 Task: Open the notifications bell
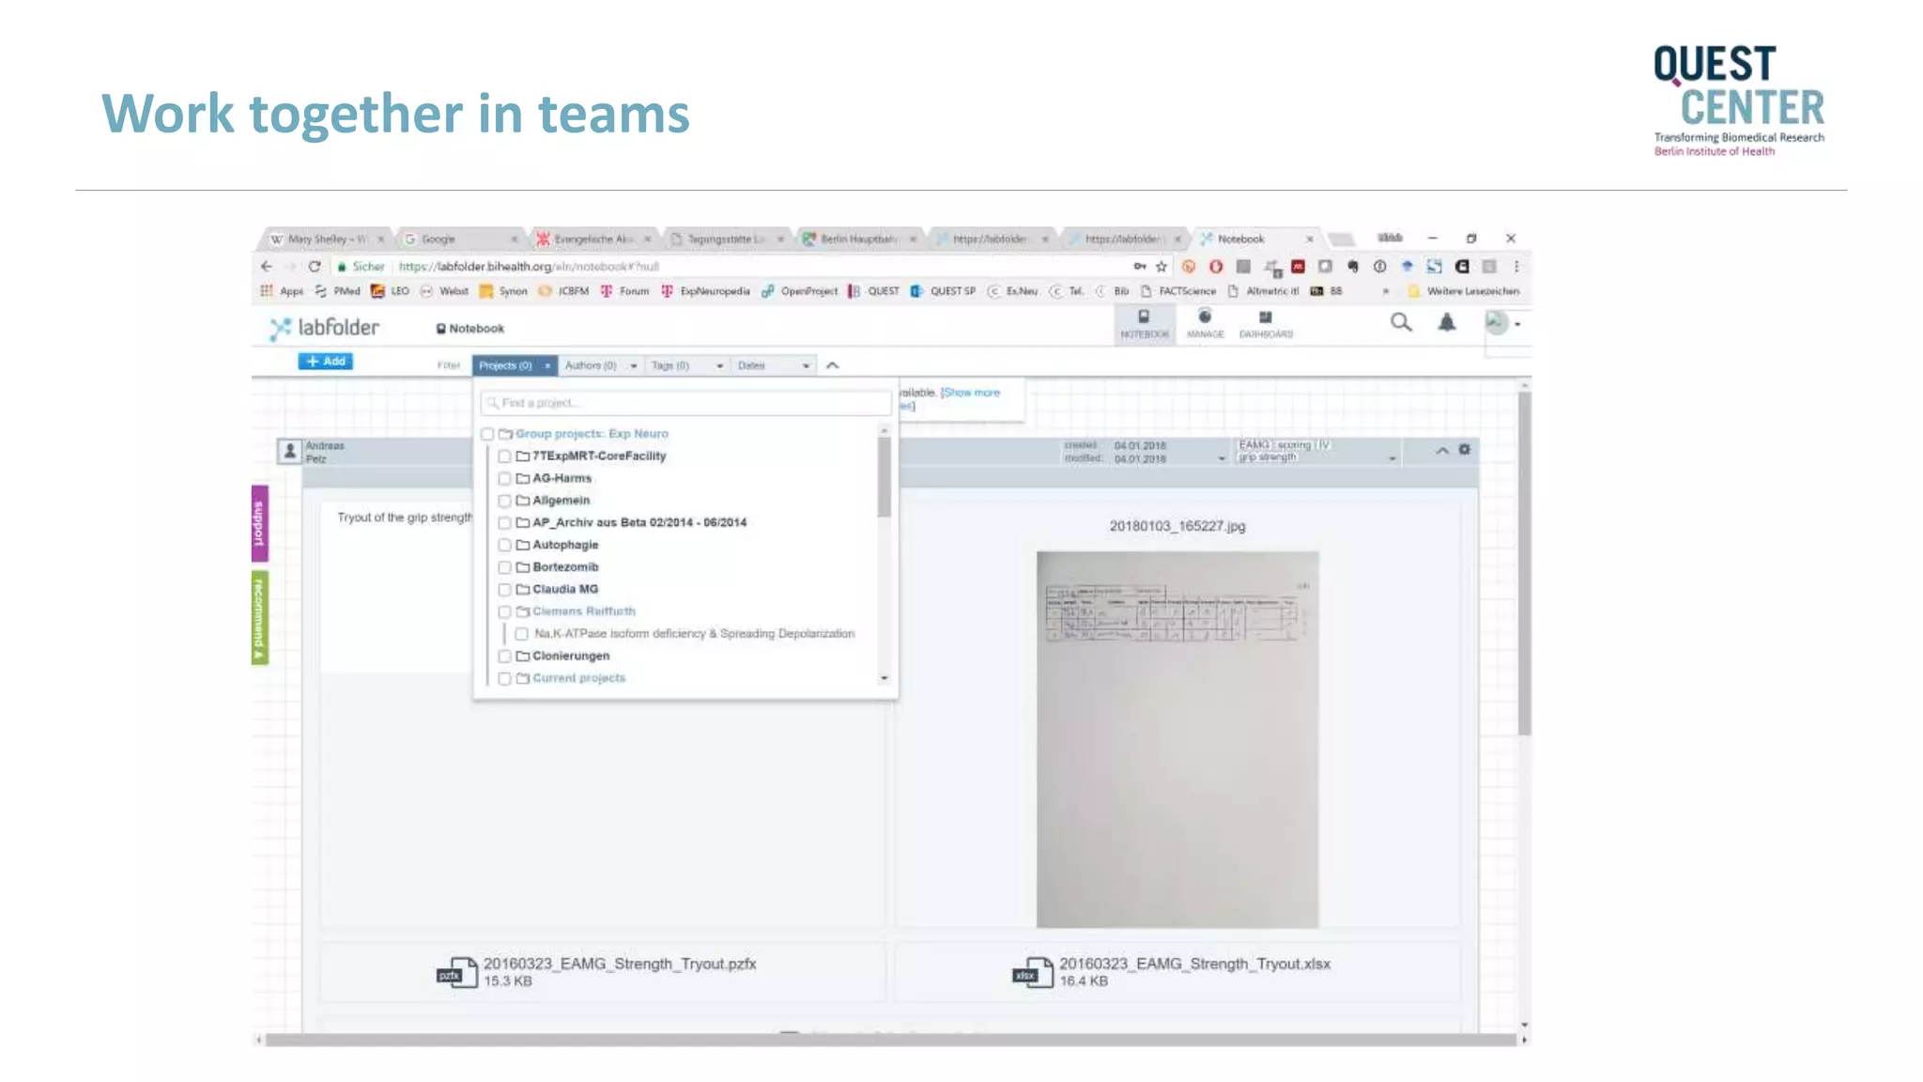[1447, 323]
